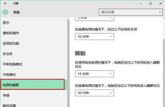Screen dimensions: 165x107
Task: Open the partially visible 5 分钟 dropdown
Action: point(95,19)
